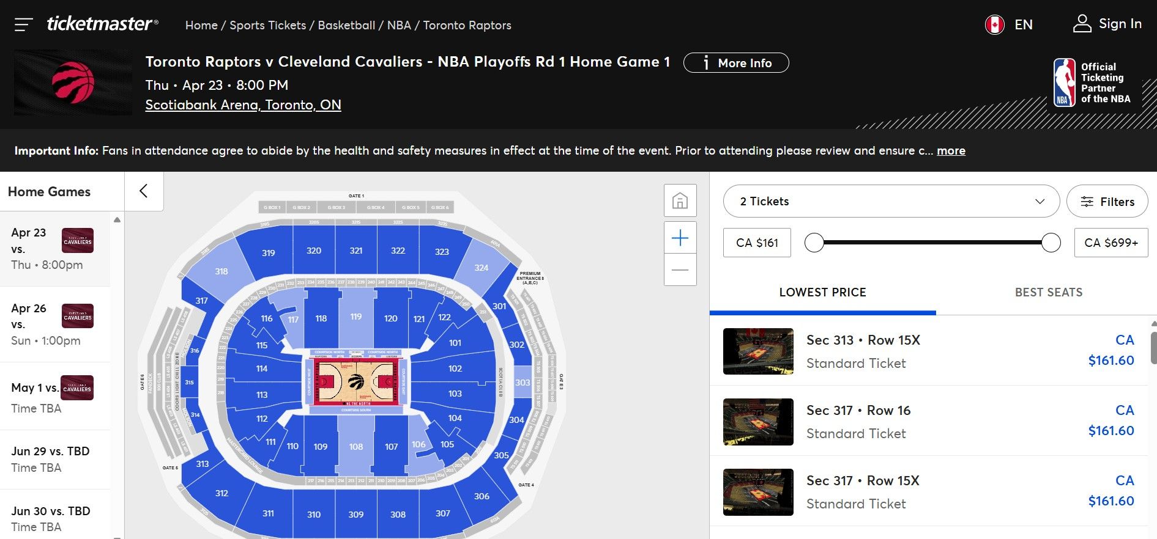The width and height of the screenshot is (1157, 539).
Task: Zoom out of the seat map with minus icon
Action: [680, 269]
